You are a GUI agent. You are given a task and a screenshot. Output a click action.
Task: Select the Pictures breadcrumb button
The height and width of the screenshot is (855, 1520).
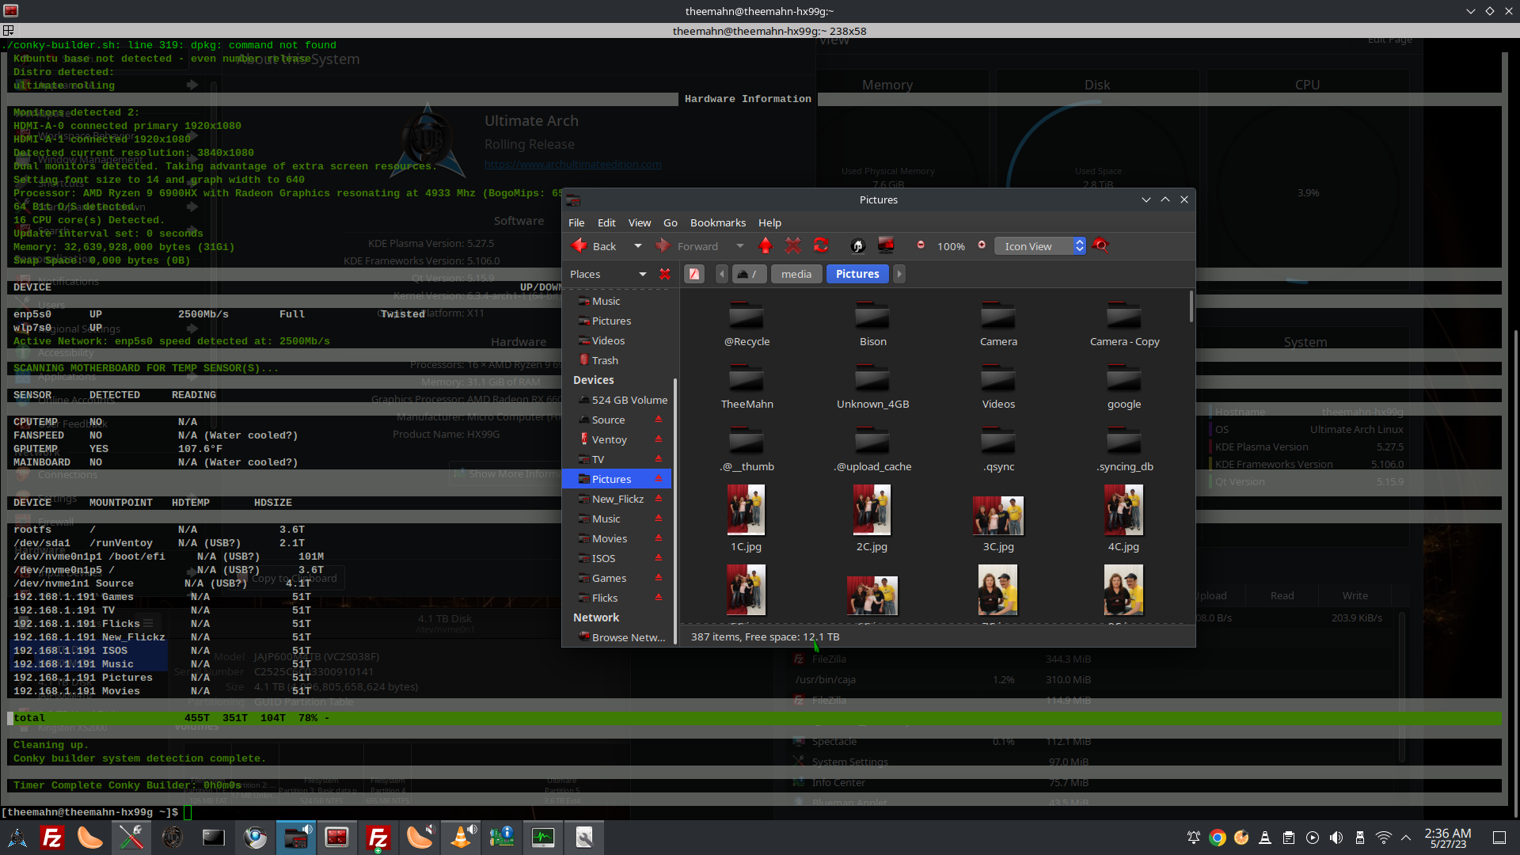[x=857, y=274]
